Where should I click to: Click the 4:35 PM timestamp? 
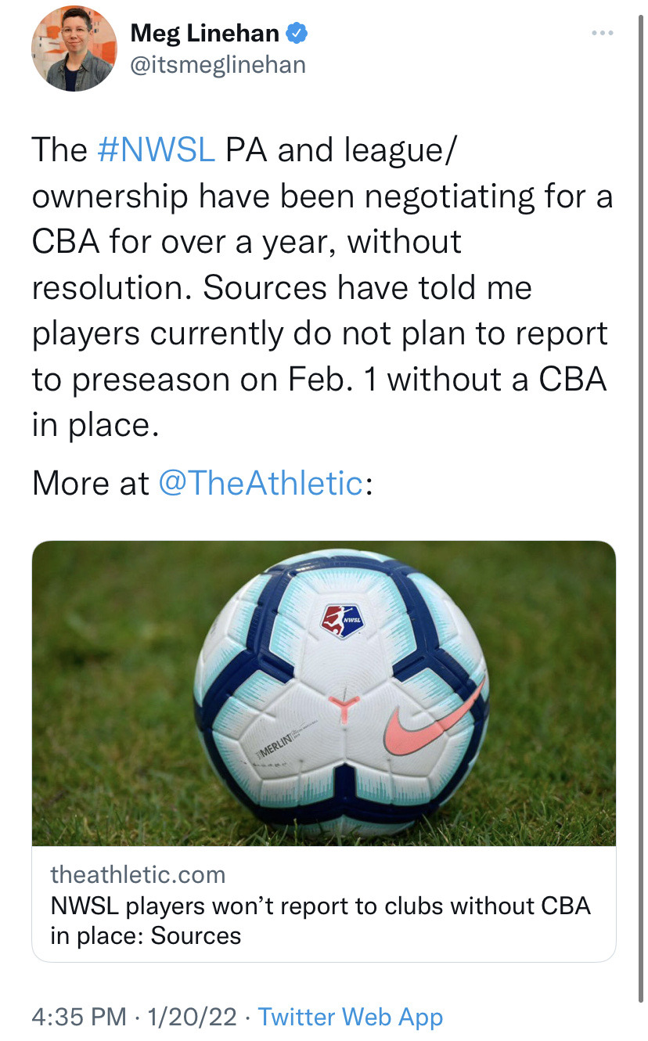78,1017
